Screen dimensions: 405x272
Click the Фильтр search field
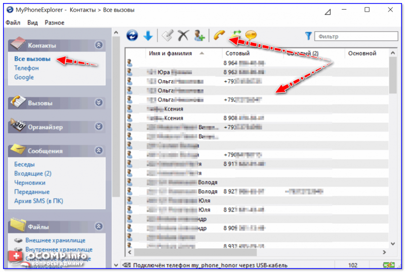356,36
